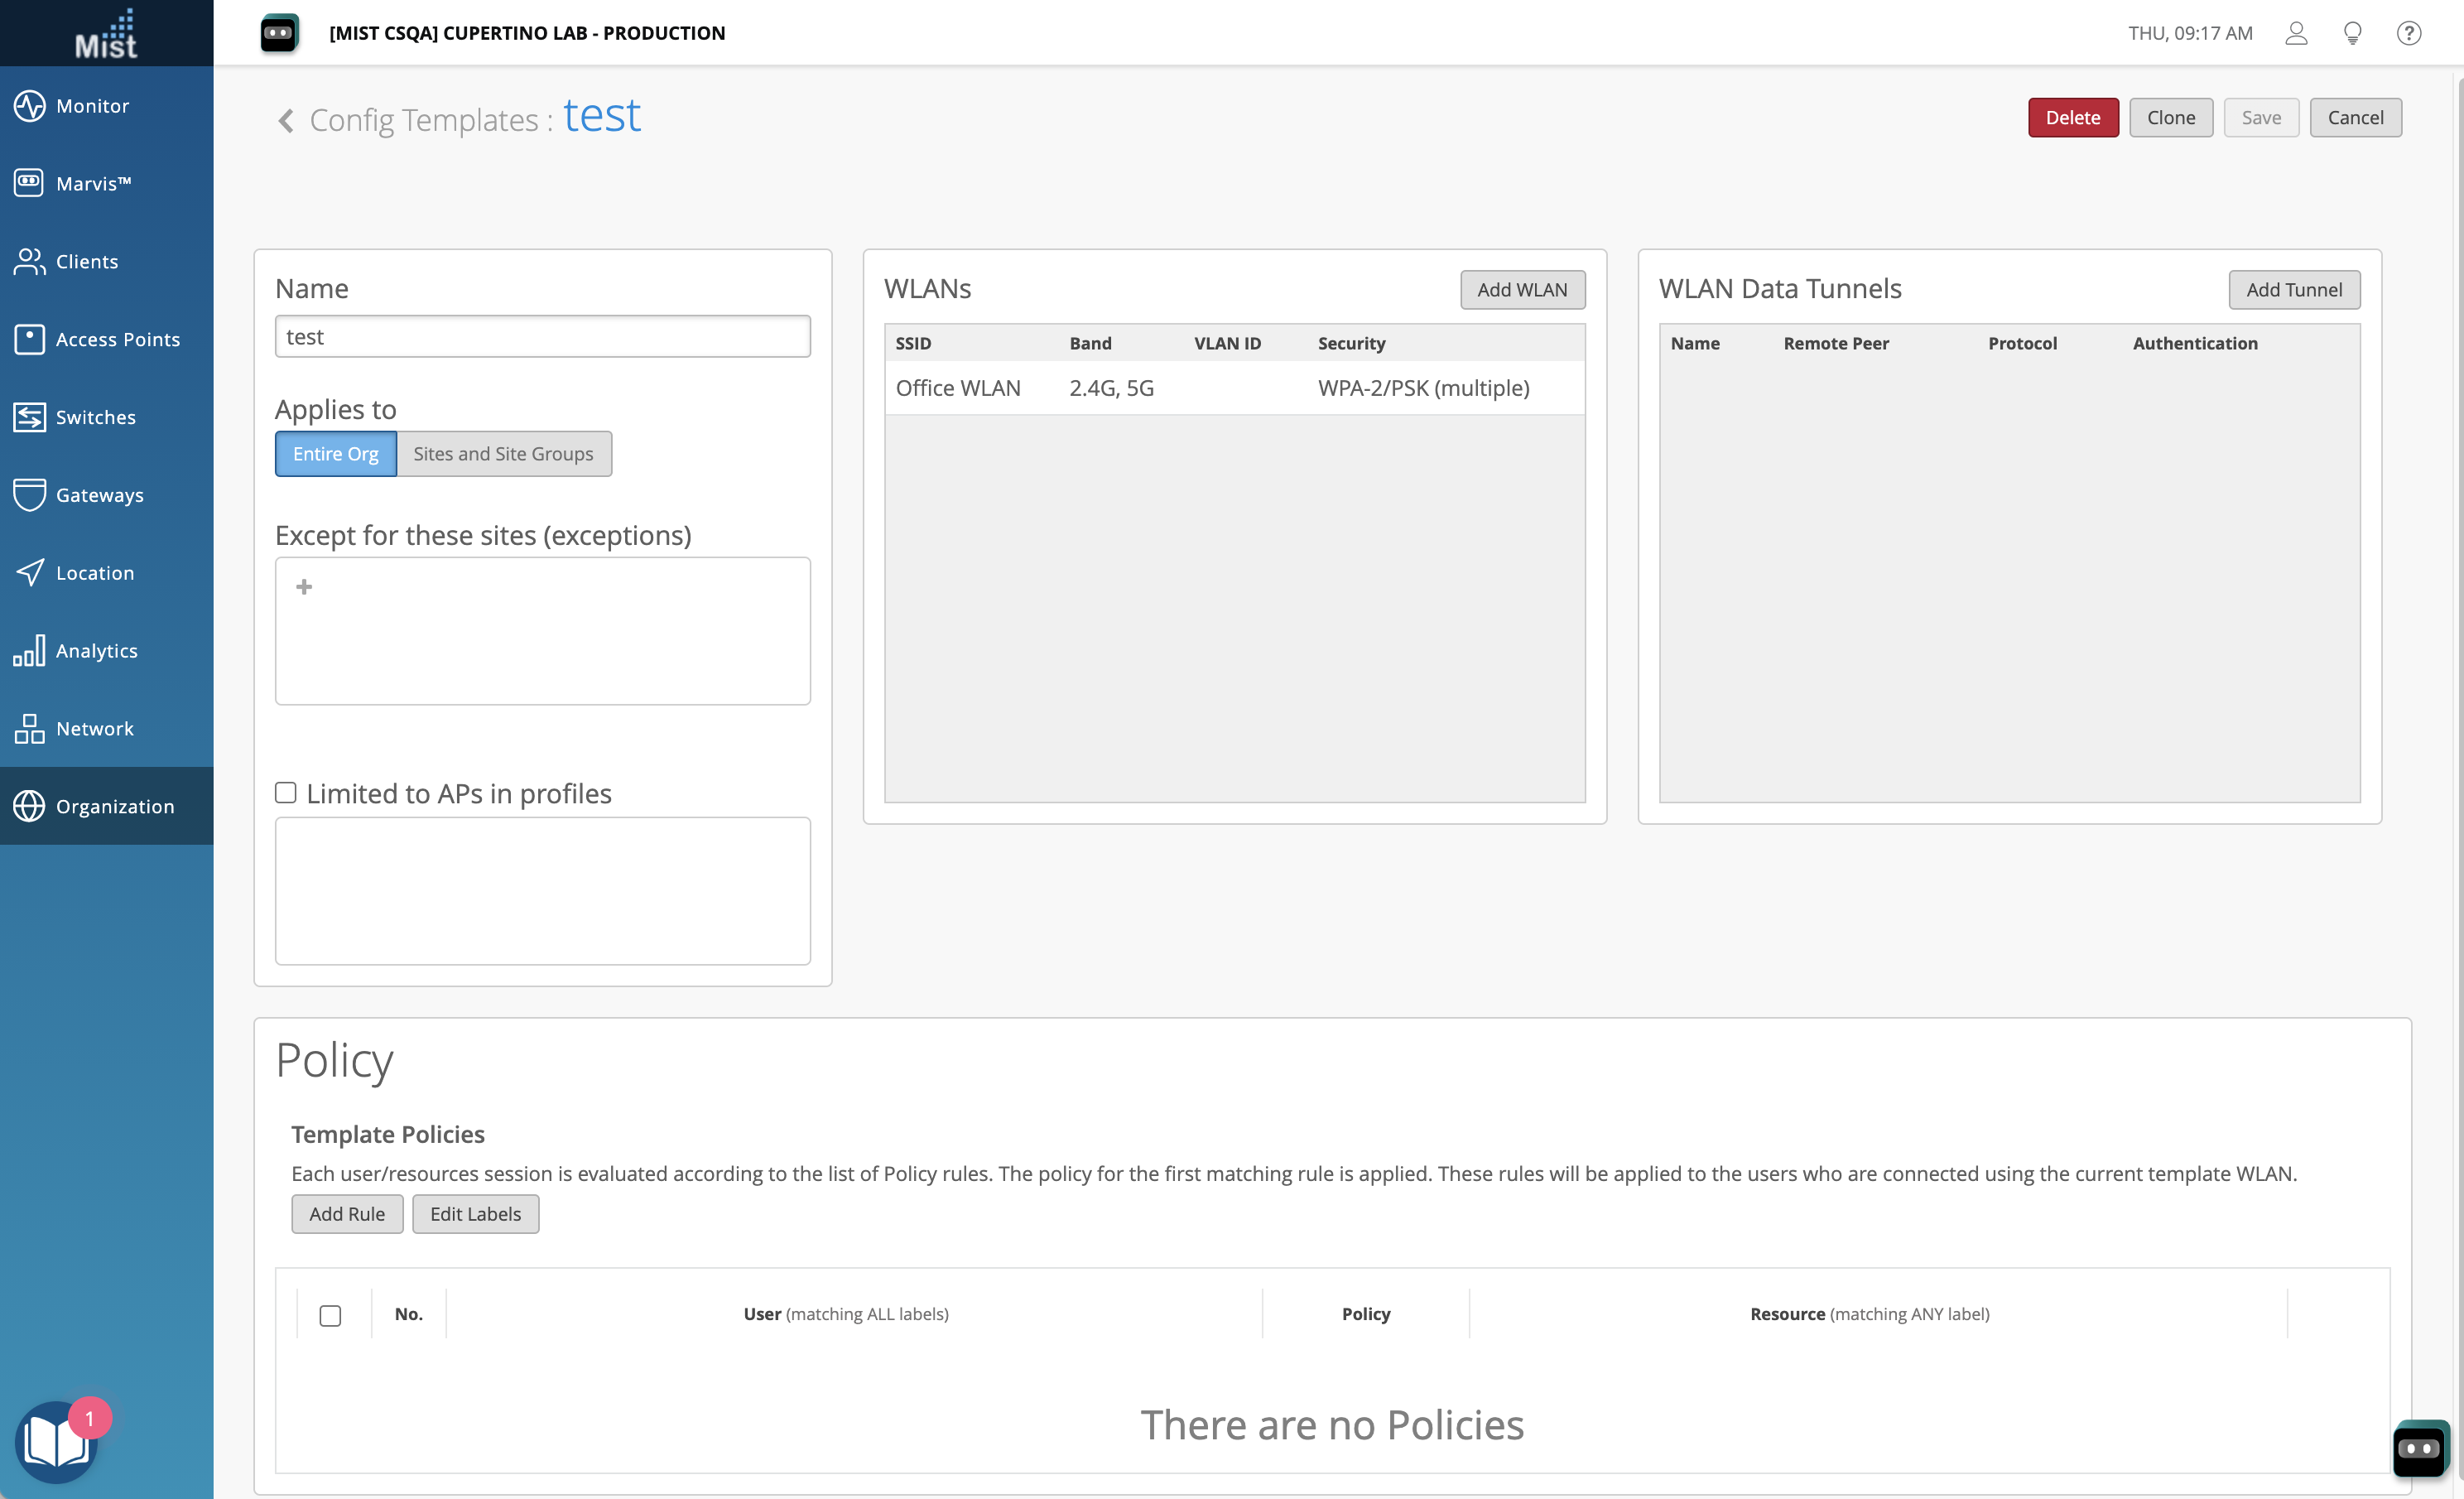Click the Add WLAN button
This screenshot has width=2464, height=1499.
[x=1521, y=290]
